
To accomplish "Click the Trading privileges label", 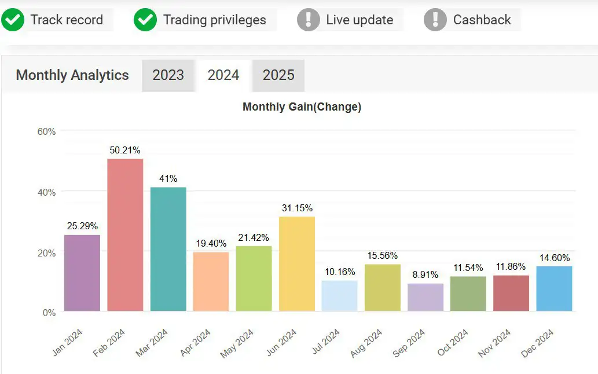I will click(215, 20).
